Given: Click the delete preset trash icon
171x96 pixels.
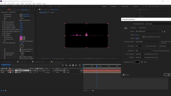Looking at the screenshot, I should [x=165, y=31].
